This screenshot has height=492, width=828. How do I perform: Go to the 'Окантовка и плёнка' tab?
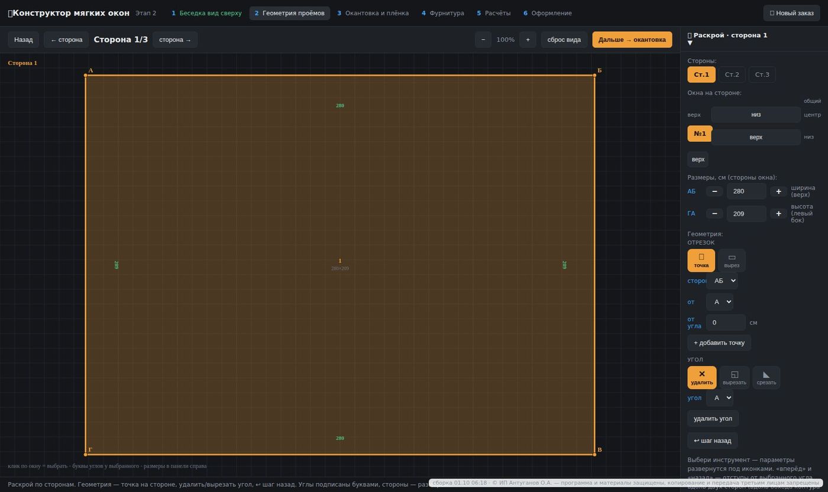(373, 13)
